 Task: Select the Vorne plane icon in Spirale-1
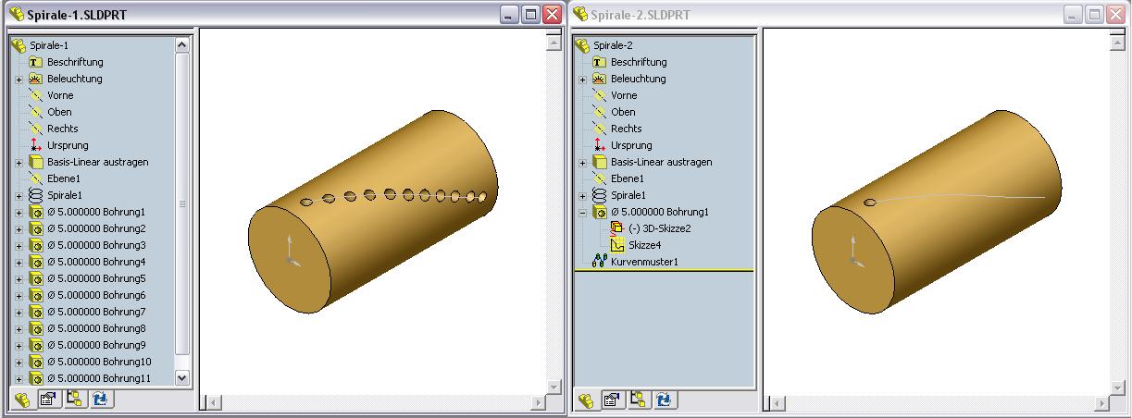pyautogui.click(x=37, y=95)
